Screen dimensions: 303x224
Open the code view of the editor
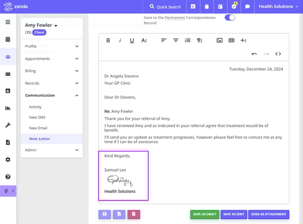coord(278,54)
